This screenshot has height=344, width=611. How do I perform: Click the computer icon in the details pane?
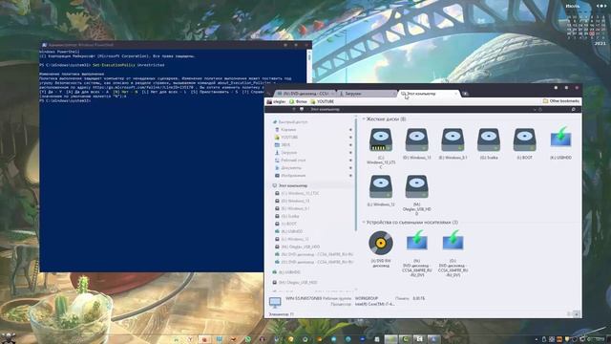tap(275, 302)
